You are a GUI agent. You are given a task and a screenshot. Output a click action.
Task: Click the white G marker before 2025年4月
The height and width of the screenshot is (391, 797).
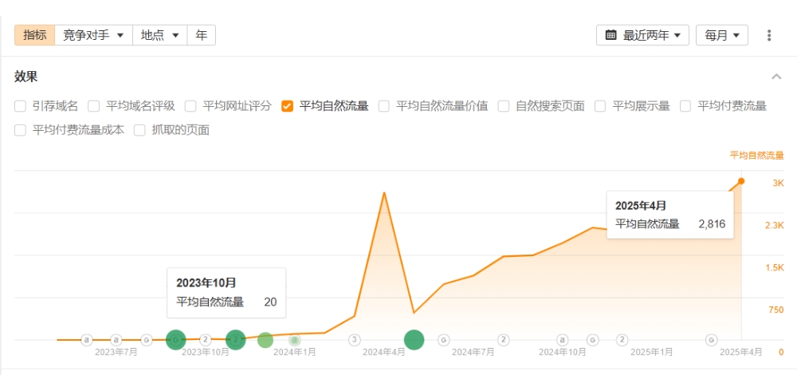point(712,340)
